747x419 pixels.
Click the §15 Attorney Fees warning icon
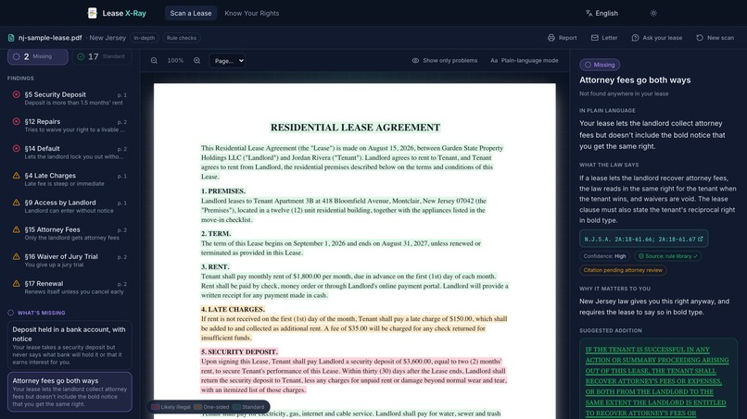tap(16, 229)
